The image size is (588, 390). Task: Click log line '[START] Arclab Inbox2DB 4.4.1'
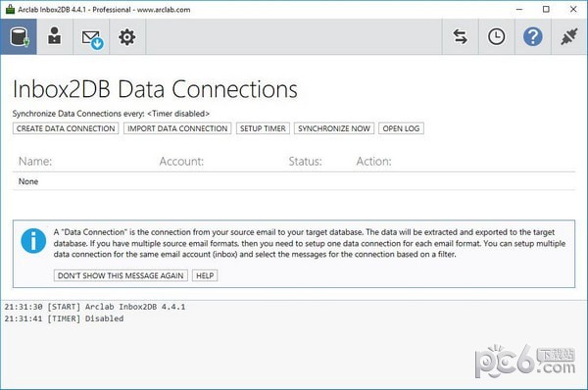tap(117, 307)
